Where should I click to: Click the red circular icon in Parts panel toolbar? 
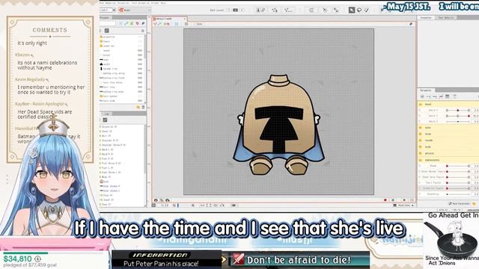point(138,23)
